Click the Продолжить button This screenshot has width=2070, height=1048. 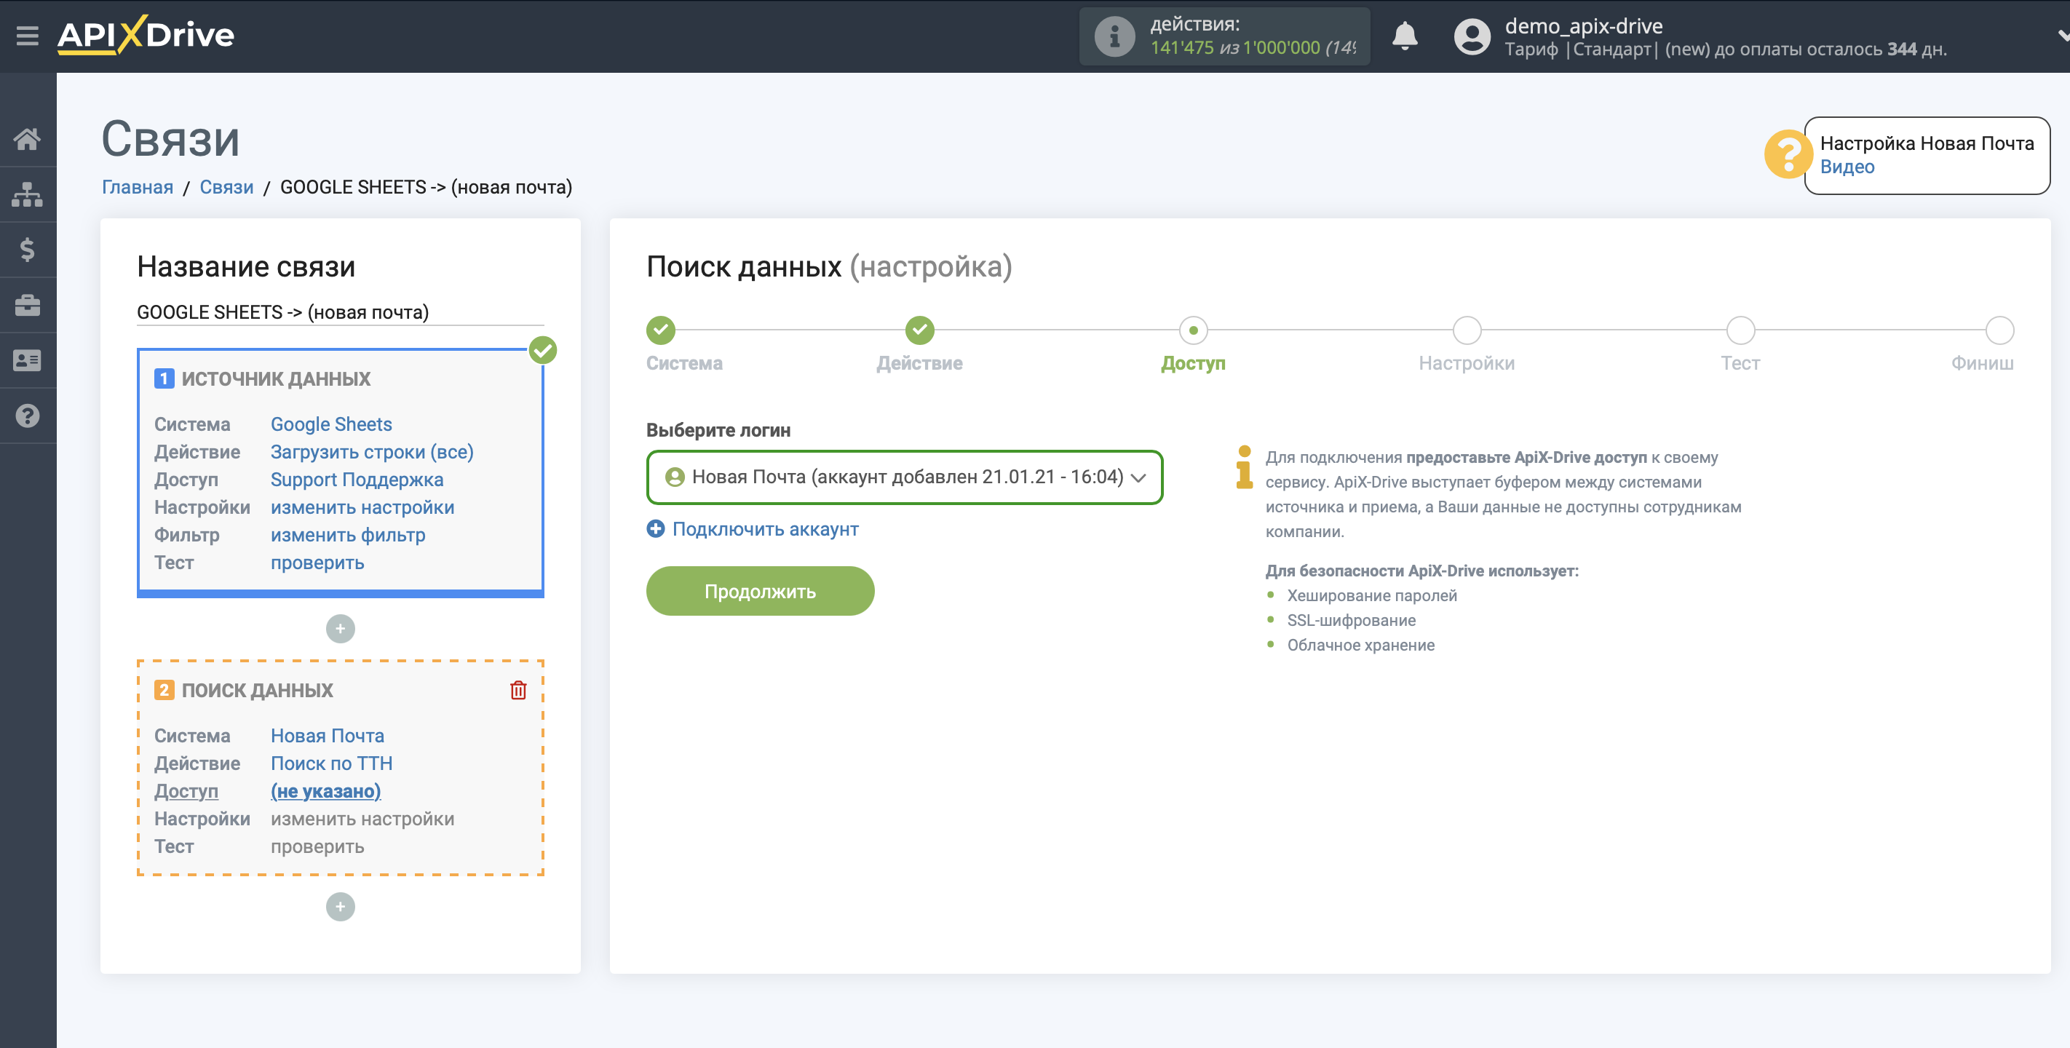tap(760, 591)
